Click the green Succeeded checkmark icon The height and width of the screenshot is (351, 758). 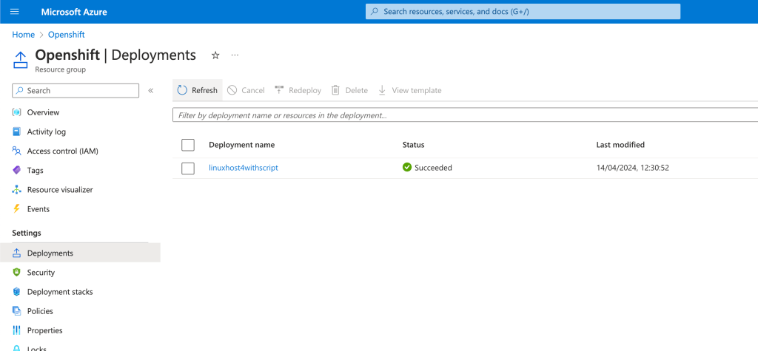click(407, 168)
